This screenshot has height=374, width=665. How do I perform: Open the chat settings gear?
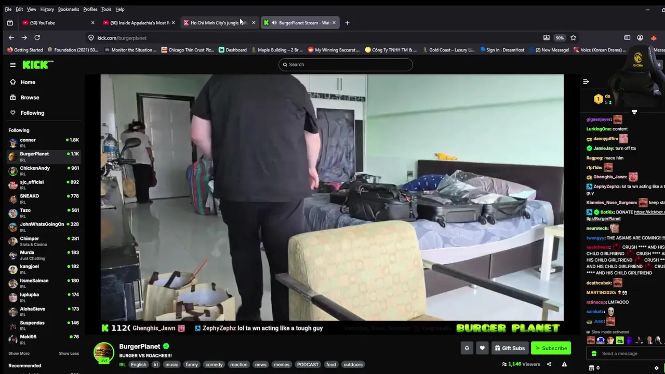tap(657, 368)
